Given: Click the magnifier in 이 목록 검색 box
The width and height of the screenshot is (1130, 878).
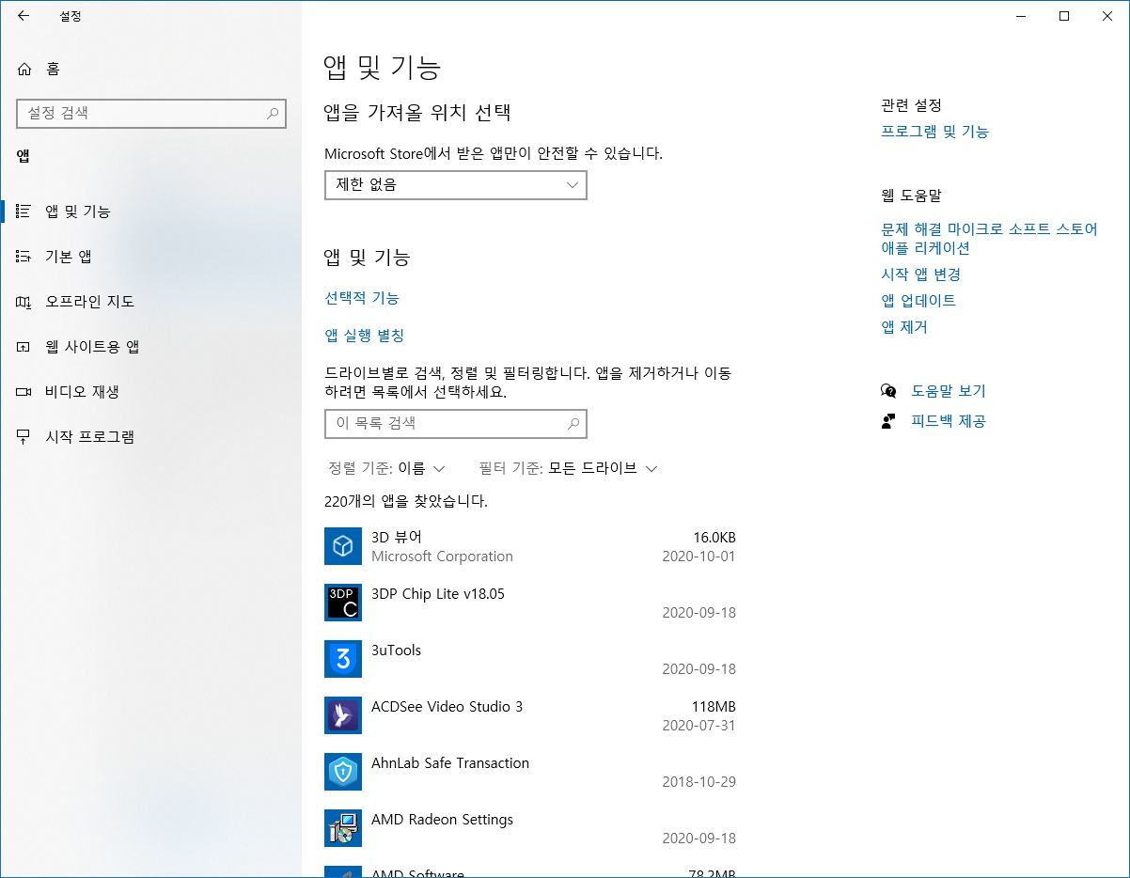Looking at the screenshot, I should pos(573,424).
